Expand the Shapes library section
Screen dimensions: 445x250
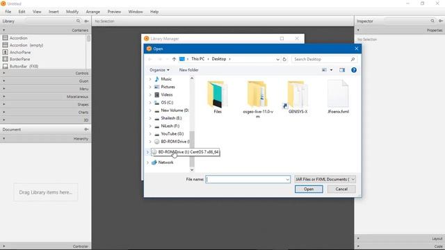click(45, 105)
